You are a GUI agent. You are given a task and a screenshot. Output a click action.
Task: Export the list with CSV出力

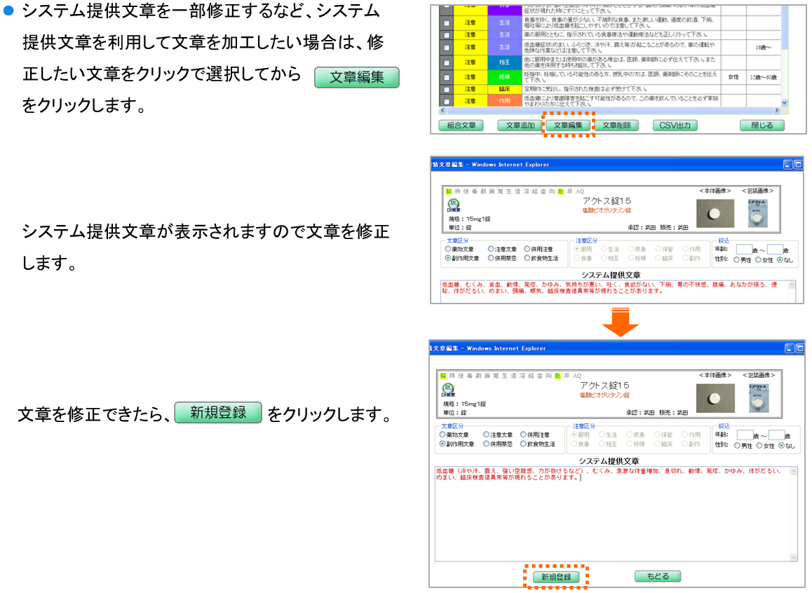coord(675,125)
